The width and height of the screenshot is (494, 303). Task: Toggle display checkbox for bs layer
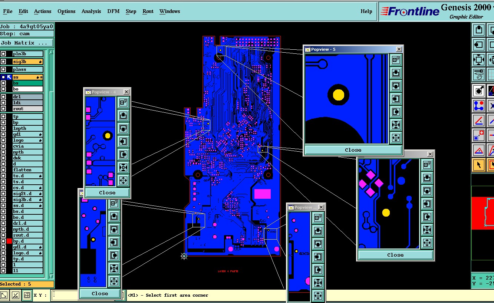(3, 83)
